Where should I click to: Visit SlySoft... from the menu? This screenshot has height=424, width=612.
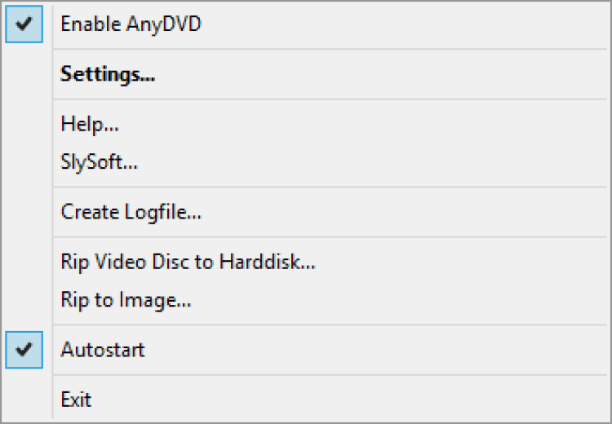(99, 162)
